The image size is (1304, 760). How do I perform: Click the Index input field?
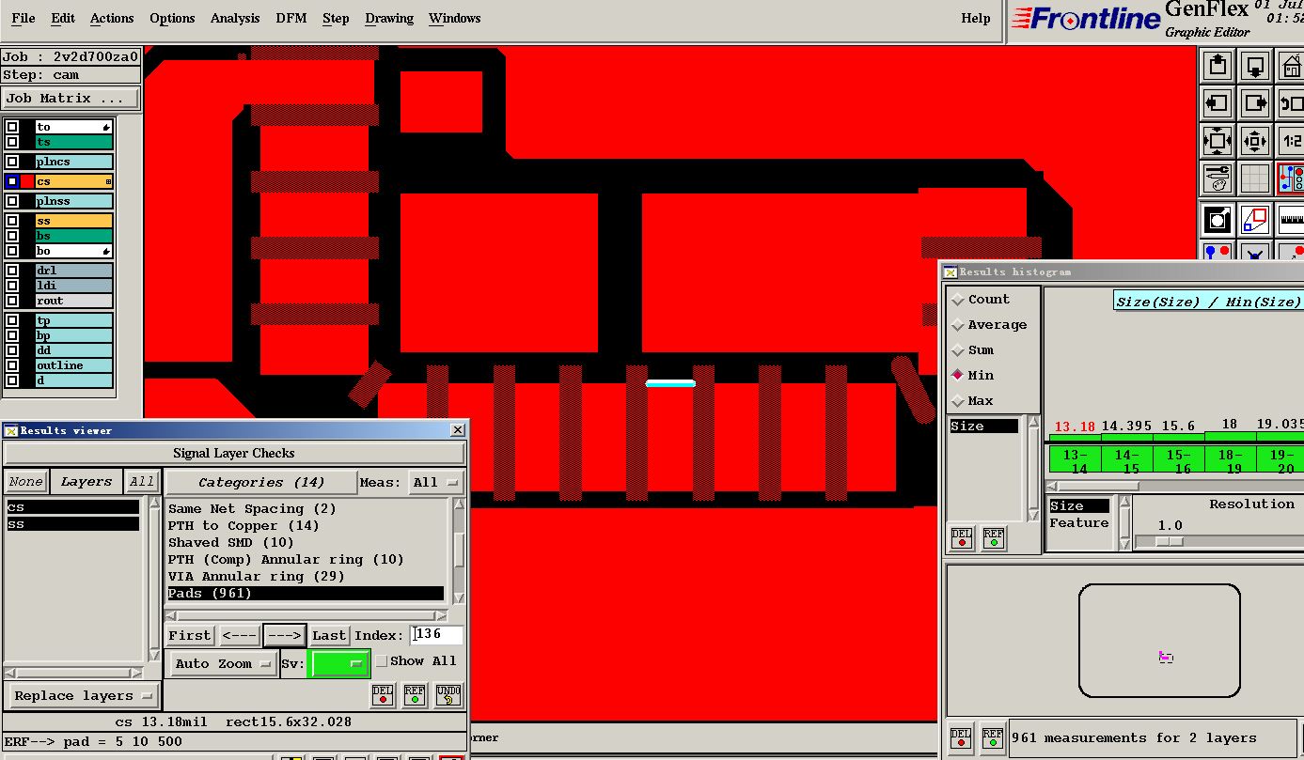coord(436,635)
